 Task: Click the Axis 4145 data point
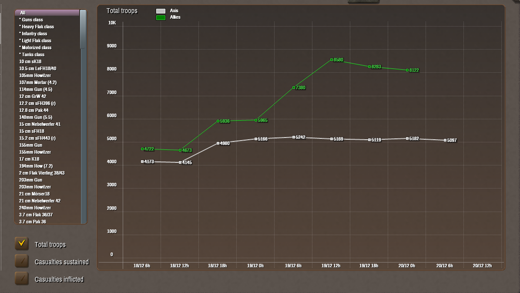(180, 162)
